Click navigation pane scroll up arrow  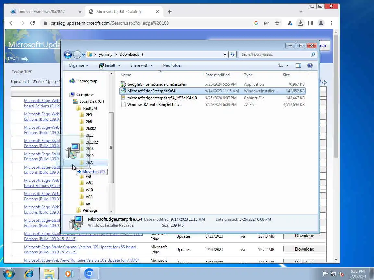tap(111, 74)
